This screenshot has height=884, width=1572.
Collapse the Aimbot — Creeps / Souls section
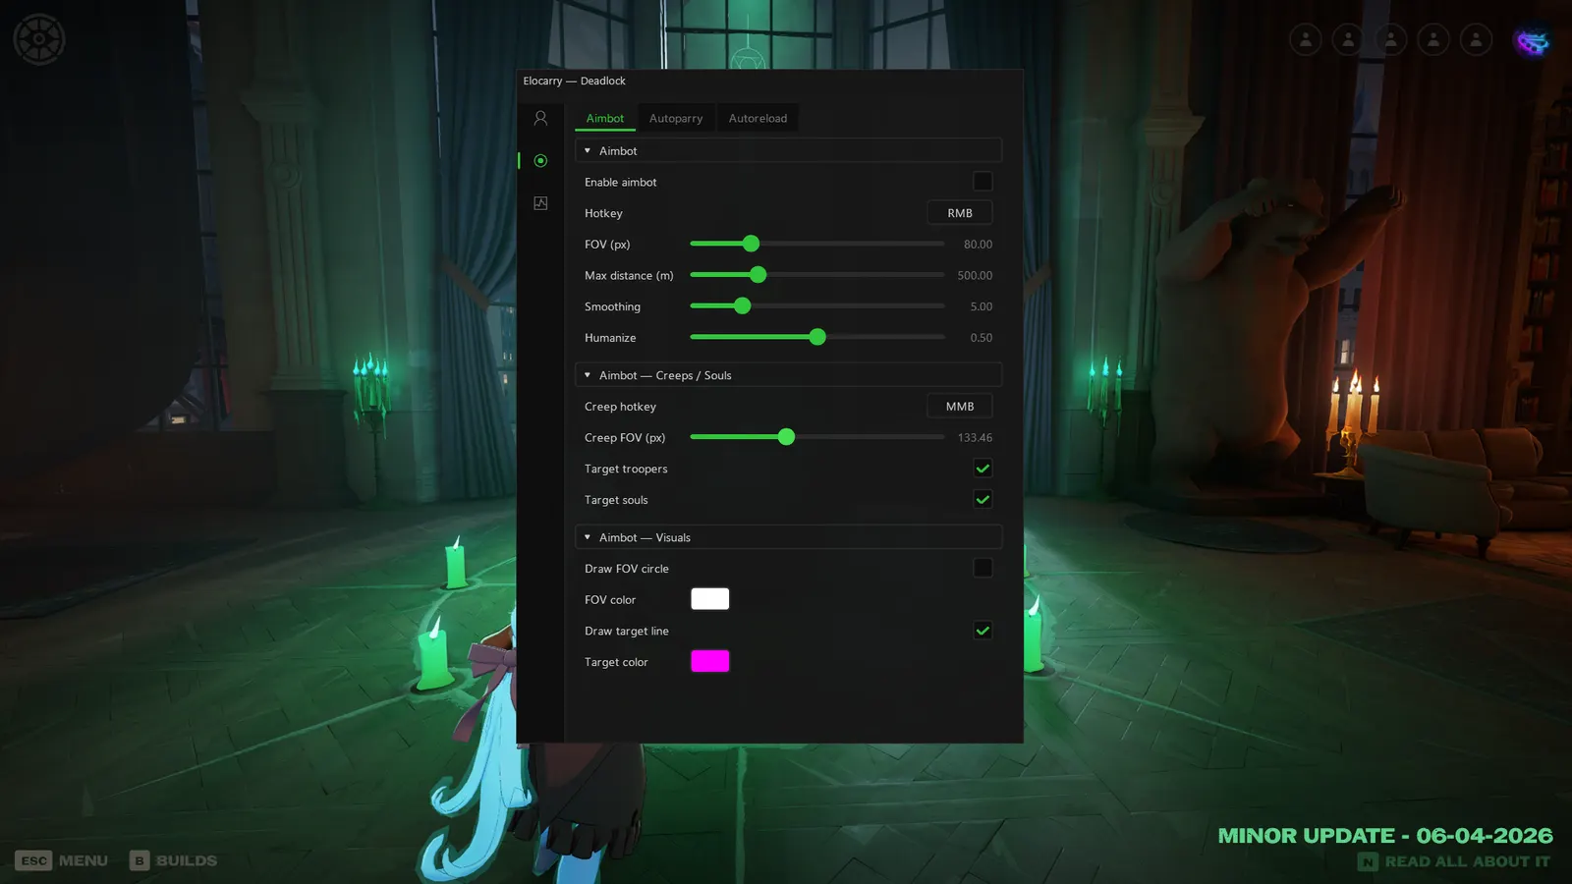tap(788, 375)
